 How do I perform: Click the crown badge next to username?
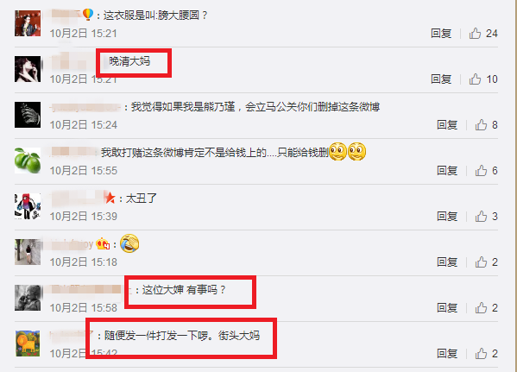[103, 244]
